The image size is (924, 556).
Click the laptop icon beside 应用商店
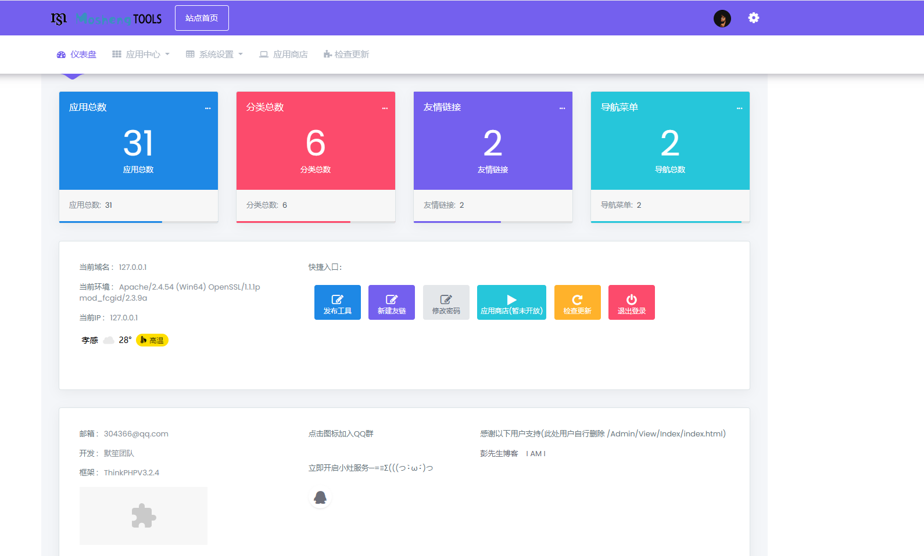[x=264, y=55]
